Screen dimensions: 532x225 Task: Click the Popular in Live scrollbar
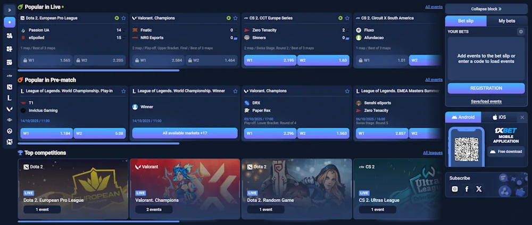click(98, 71)
